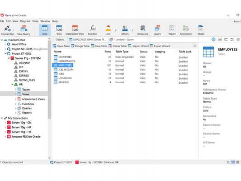241x181 pixels.
Task: Collapse the Navicat Cloud tree node
Action: tap(2, 40)
